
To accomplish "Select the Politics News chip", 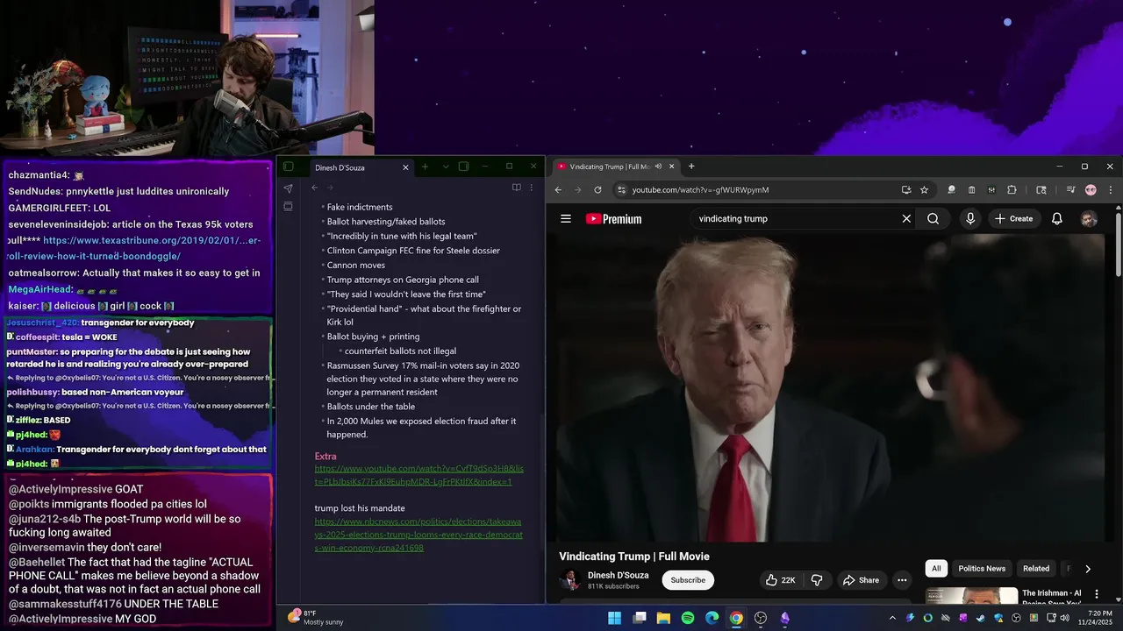I will [x=982, y=569].
